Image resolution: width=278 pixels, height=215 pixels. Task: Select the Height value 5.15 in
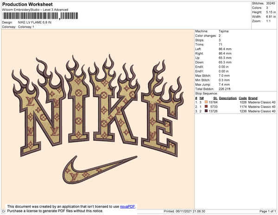[271, 12]
